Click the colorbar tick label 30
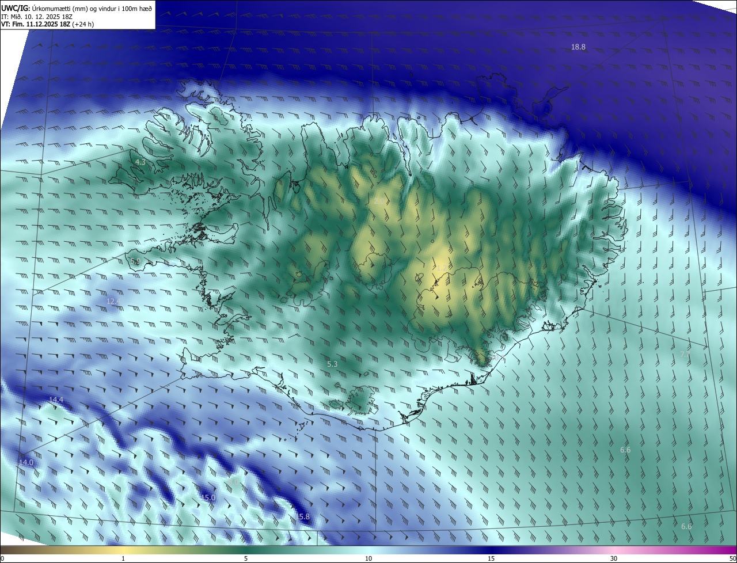Screen dimensions: 737x563 point(614,558)
